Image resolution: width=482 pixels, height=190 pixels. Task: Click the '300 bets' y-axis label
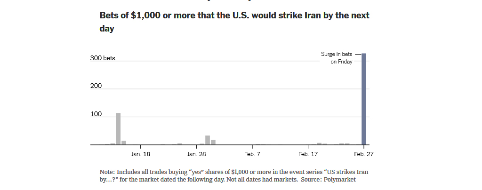pyautogui.click(x=103, y=58)
